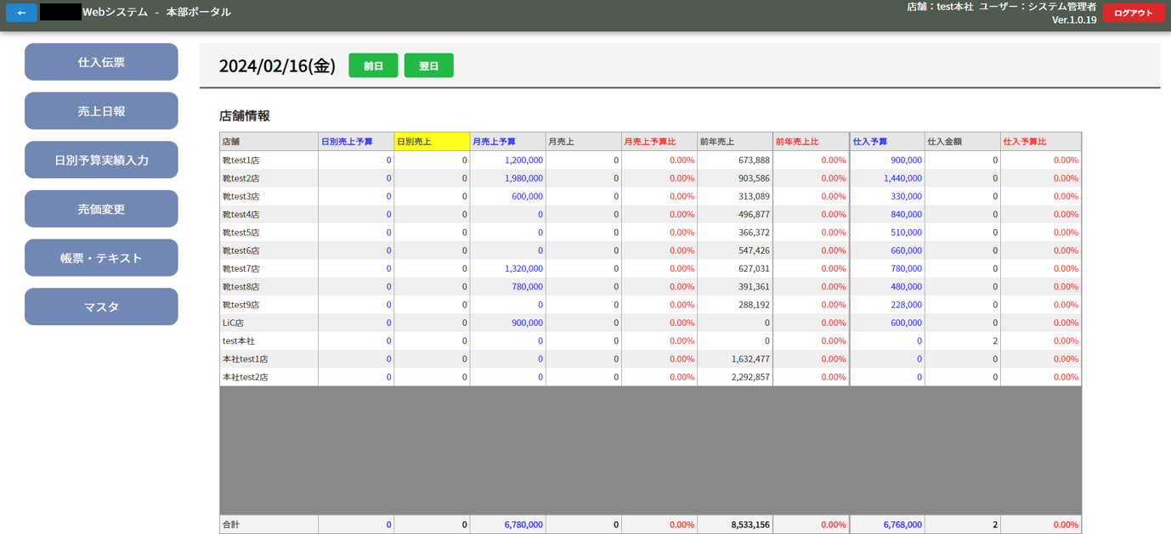Open 売価変更 from the sidebar
The image size is (1171, 534).
click(101, 209)
